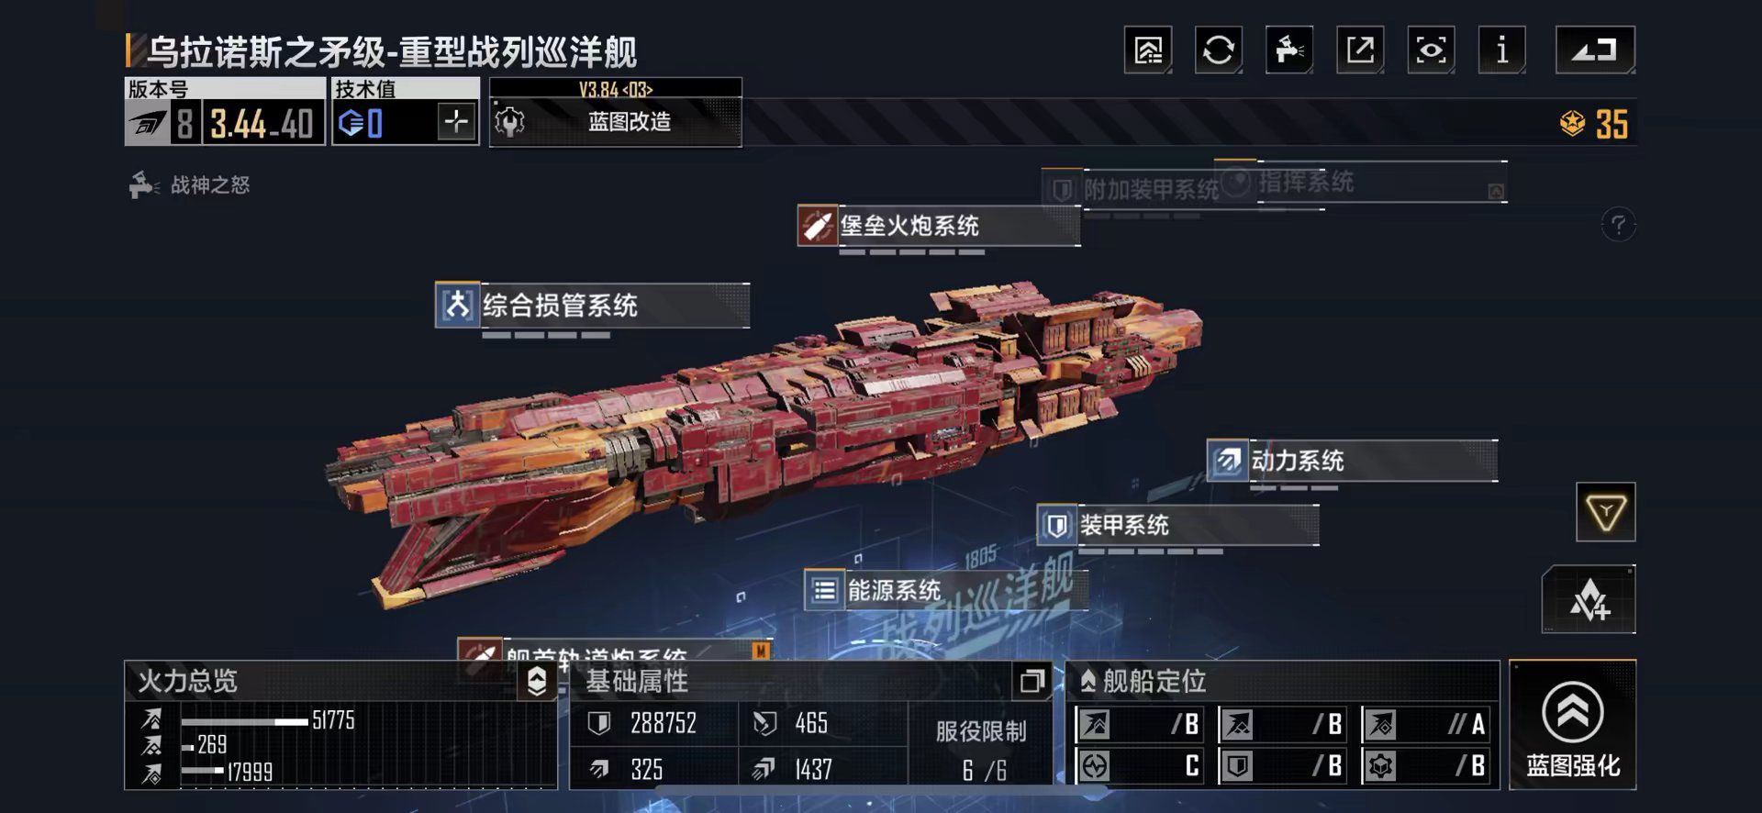This screenshot has width=1762, height=813.
Task: Select the 综合损管系统 module
Action: point(592,305)
